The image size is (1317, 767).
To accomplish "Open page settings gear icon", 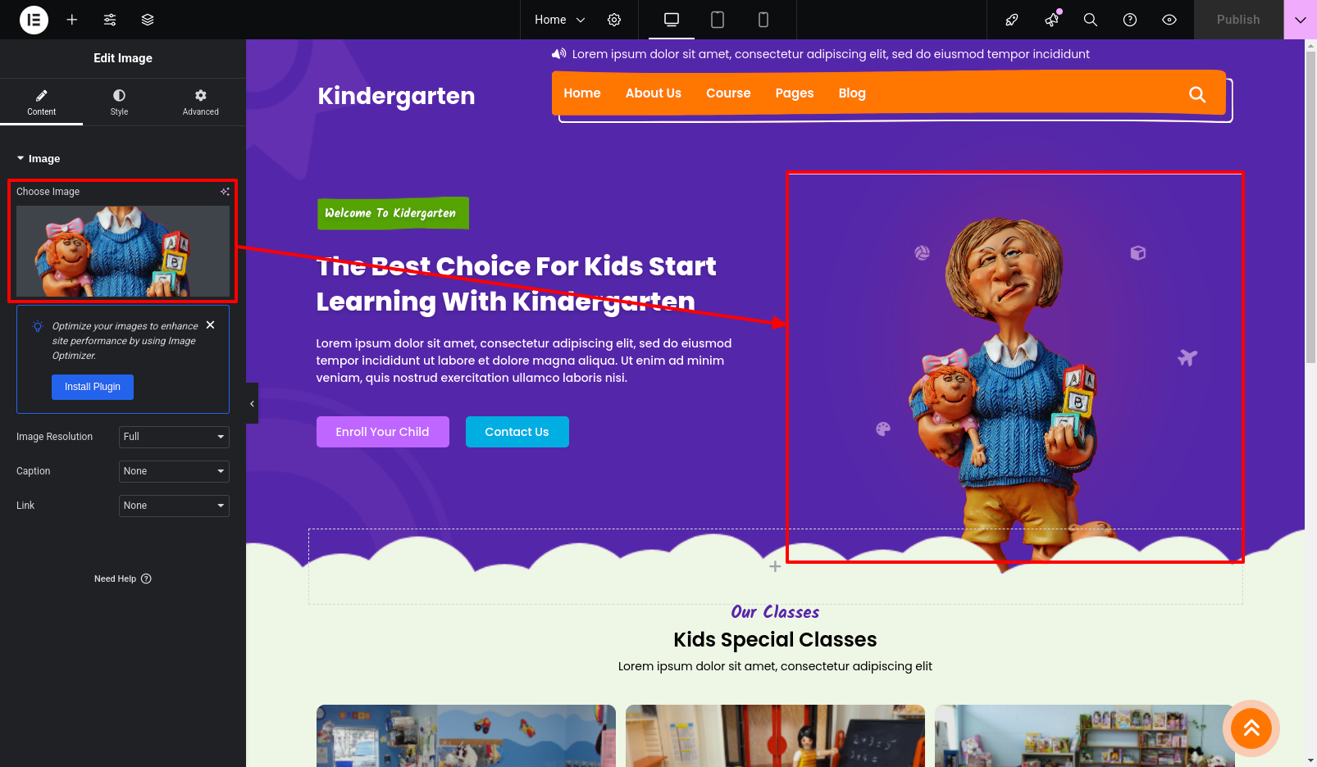I will pos(614,20).
